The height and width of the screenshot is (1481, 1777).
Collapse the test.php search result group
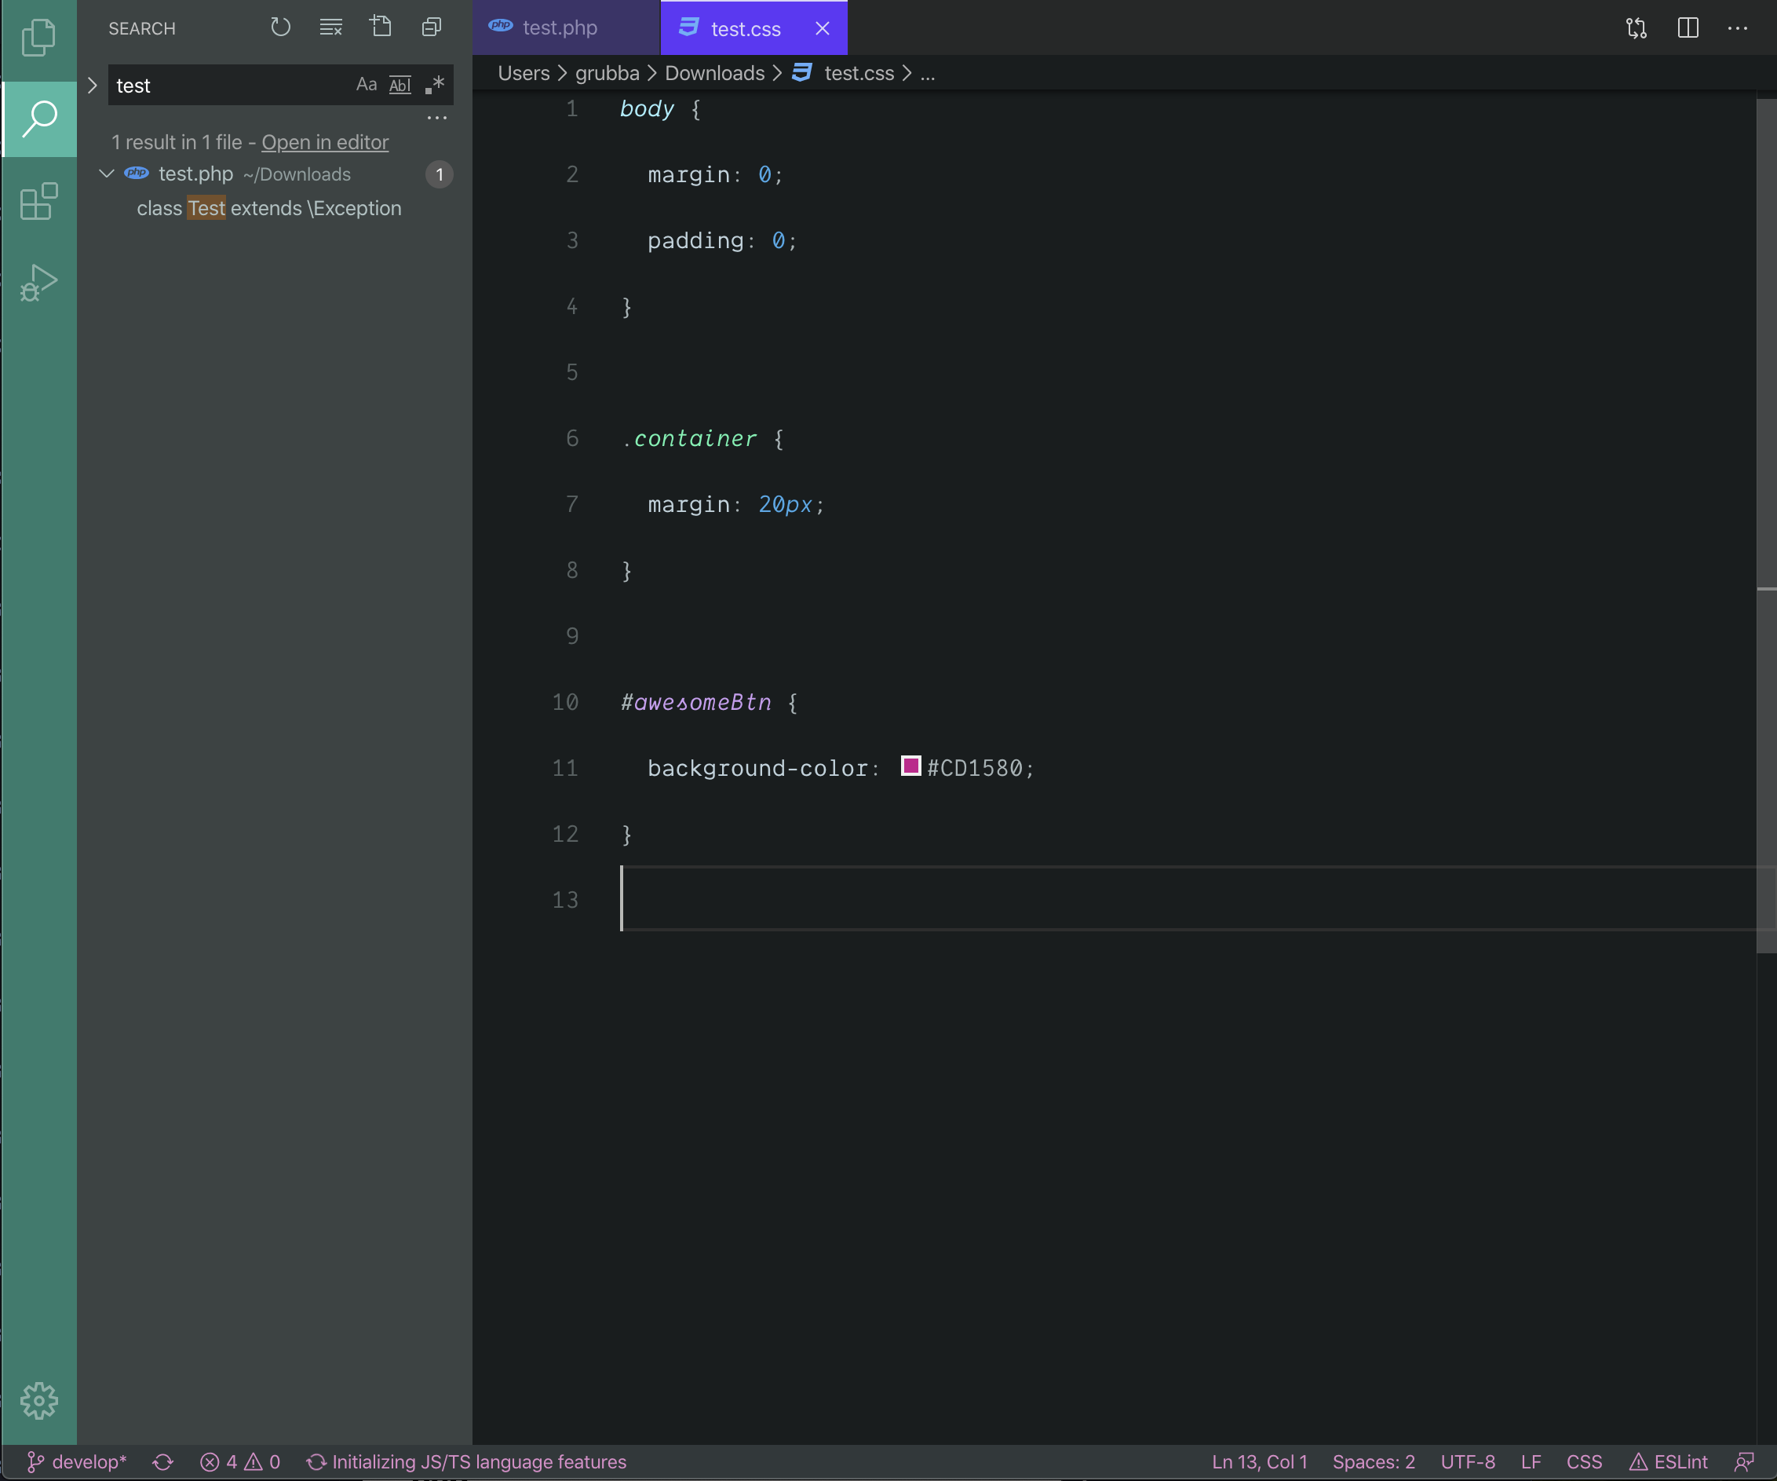[107, 174]
